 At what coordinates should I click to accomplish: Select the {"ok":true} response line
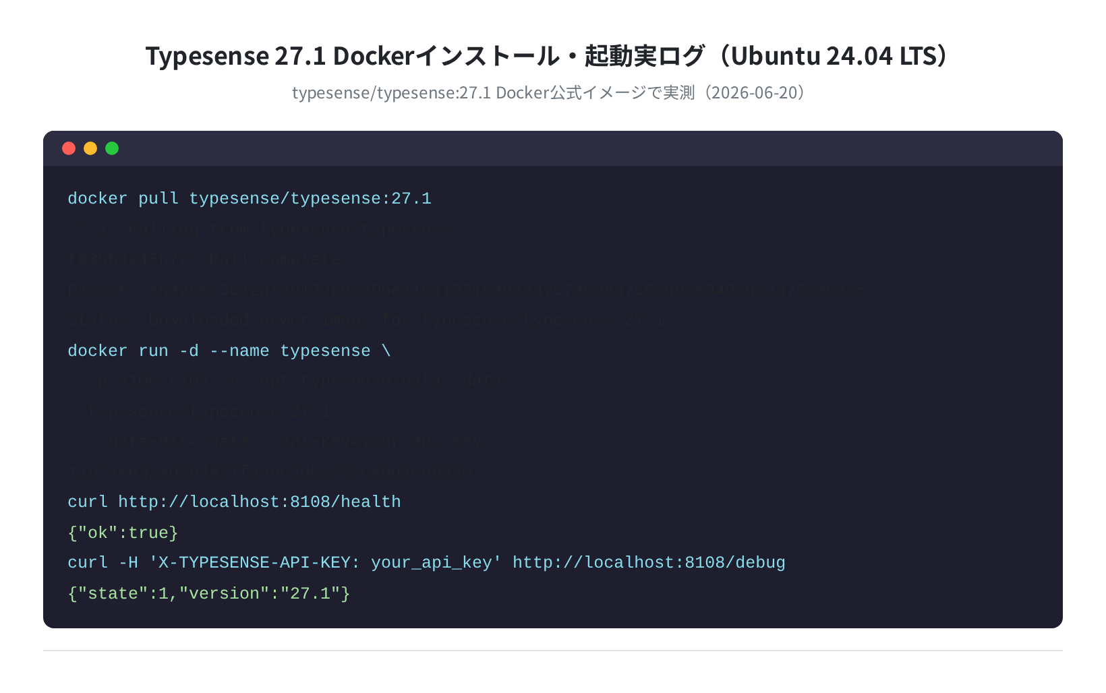tap(123, 533)
